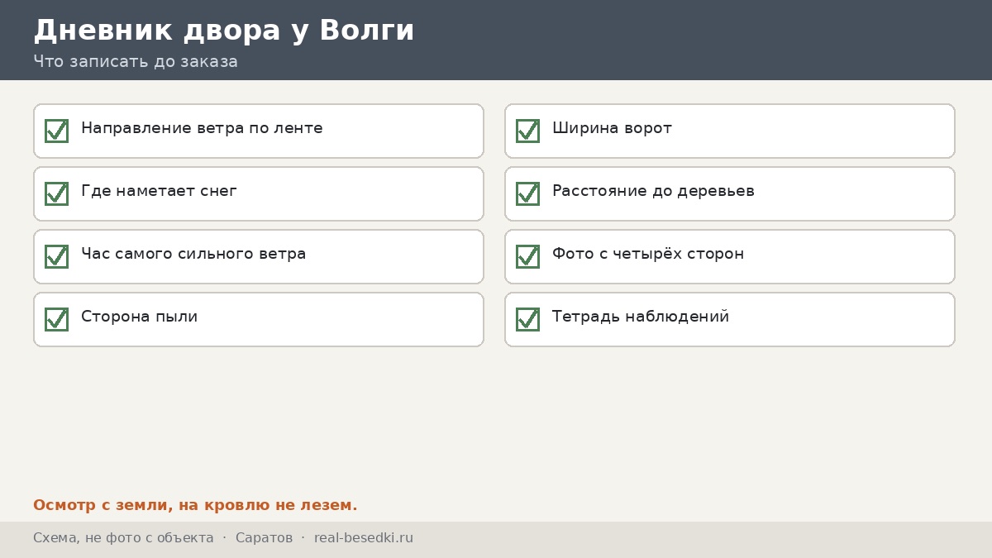Click the text 'Ширина ворот'
992x558 pixels.
612,129
